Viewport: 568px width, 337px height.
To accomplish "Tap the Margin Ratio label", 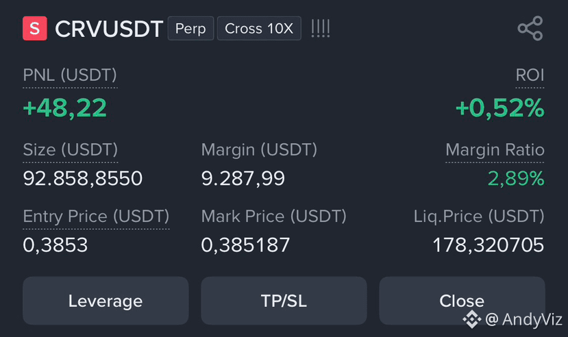I will coord(495,150).
